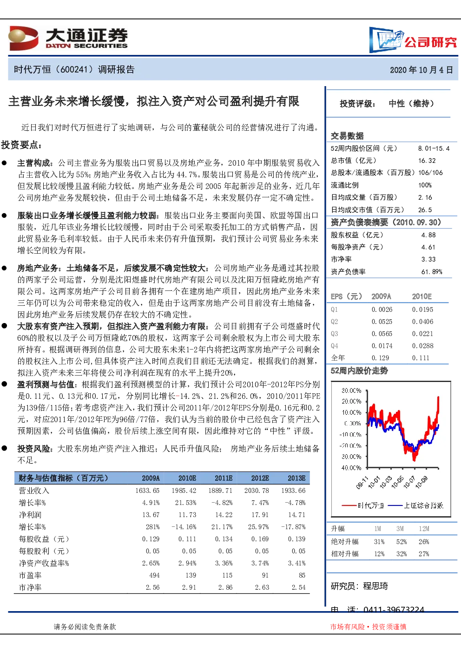Click EPS table header 2010E

pos(422,296)
